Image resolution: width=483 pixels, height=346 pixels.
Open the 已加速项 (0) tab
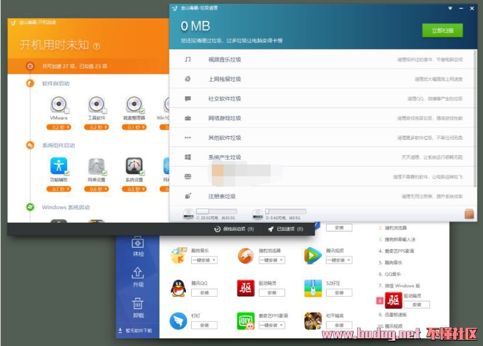[285, 229]
